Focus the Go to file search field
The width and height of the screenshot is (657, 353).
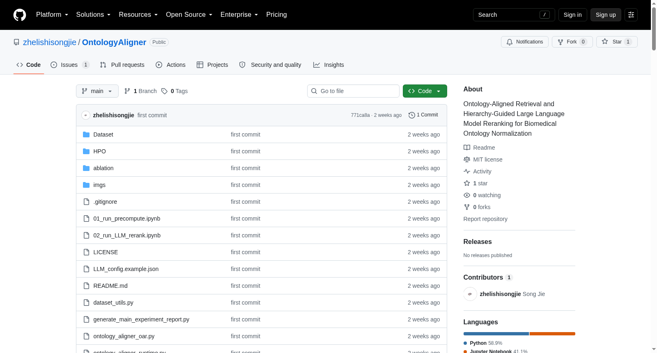point(353,91)
